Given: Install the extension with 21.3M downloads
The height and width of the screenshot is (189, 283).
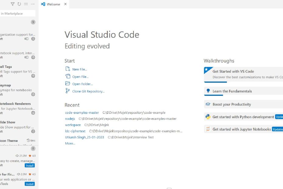Looking at the screenshot, I should tap(30, 166).
